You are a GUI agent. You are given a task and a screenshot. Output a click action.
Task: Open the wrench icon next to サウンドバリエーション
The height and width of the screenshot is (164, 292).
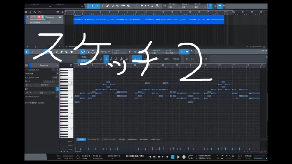pyautogui.click(x=57, y=97)
